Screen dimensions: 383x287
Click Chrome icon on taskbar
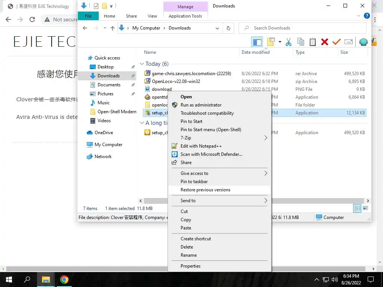pyautogui.click(x=64, y=280)
